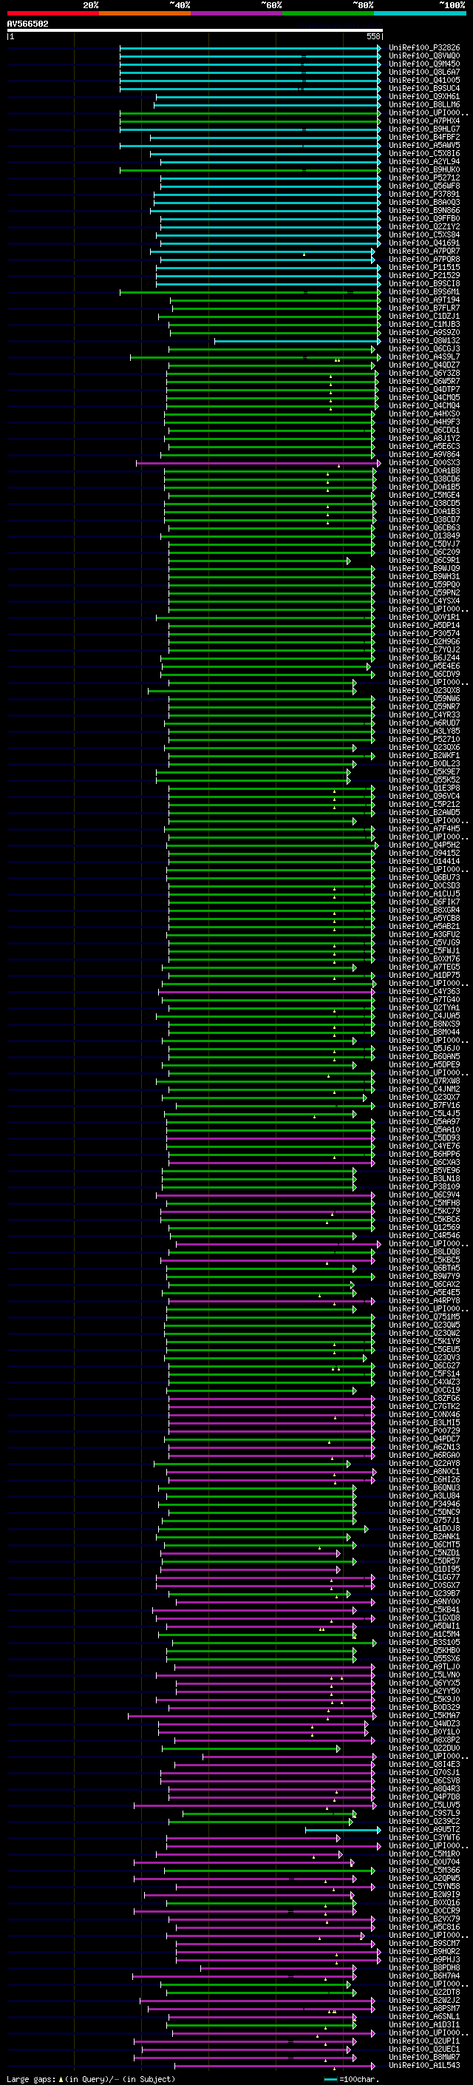Select hit UniRef100_Q2TYA1

click(x=423, y=1007)
